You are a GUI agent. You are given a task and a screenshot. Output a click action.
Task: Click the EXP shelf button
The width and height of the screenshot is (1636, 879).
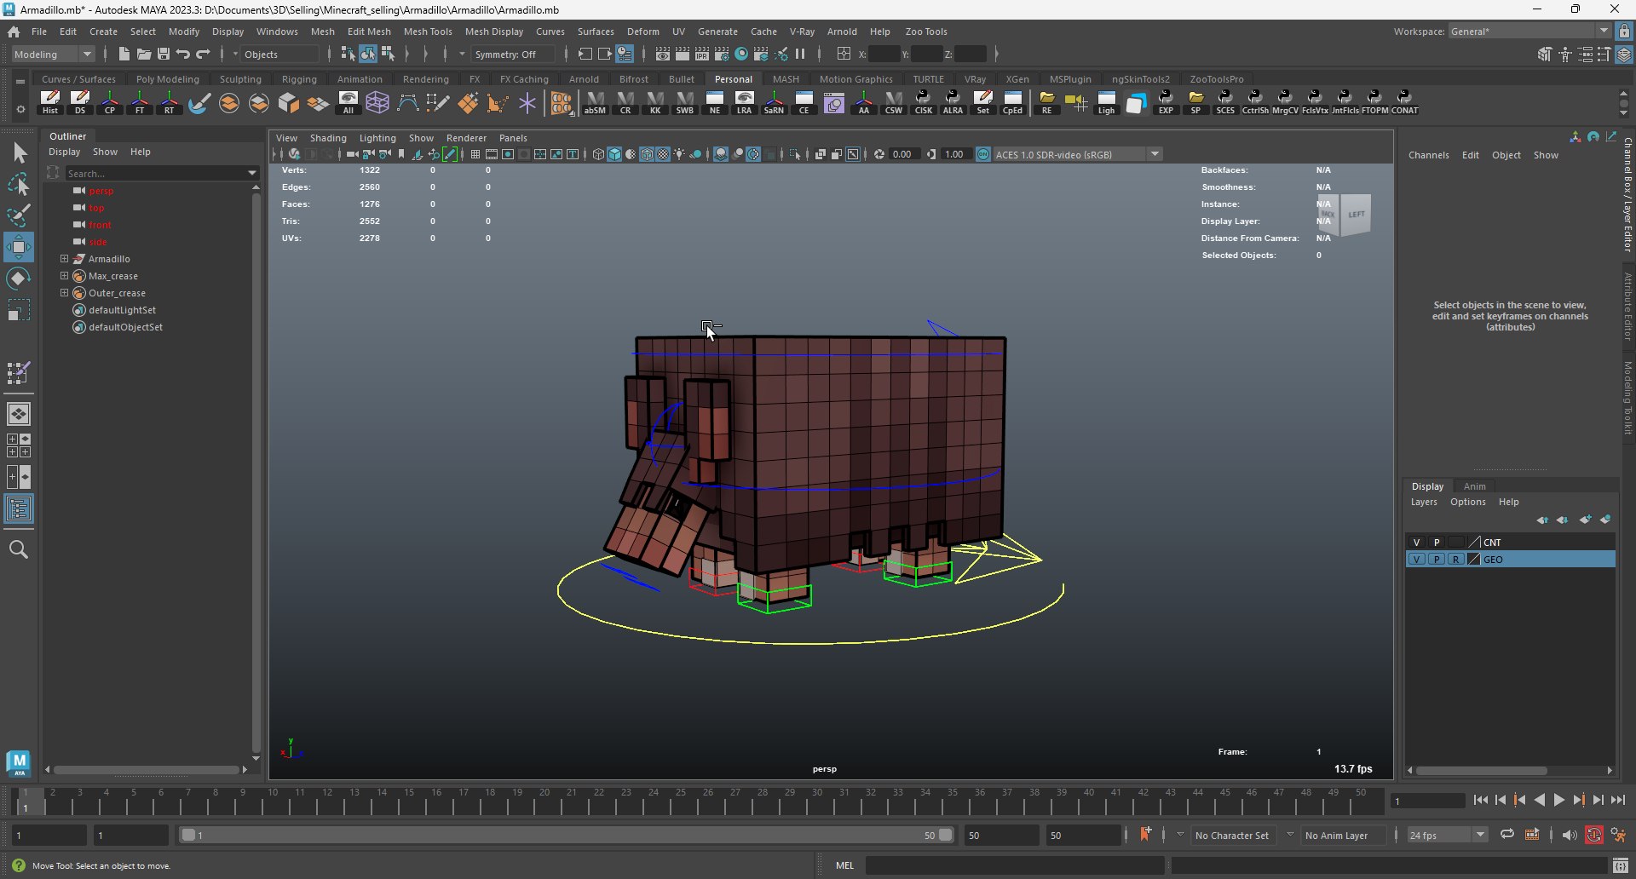(x=1166, y=102)
